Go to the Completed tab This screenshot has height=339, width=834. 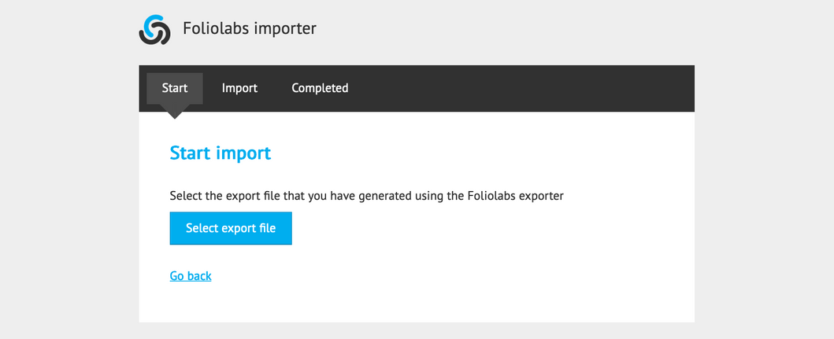[320, 88]
